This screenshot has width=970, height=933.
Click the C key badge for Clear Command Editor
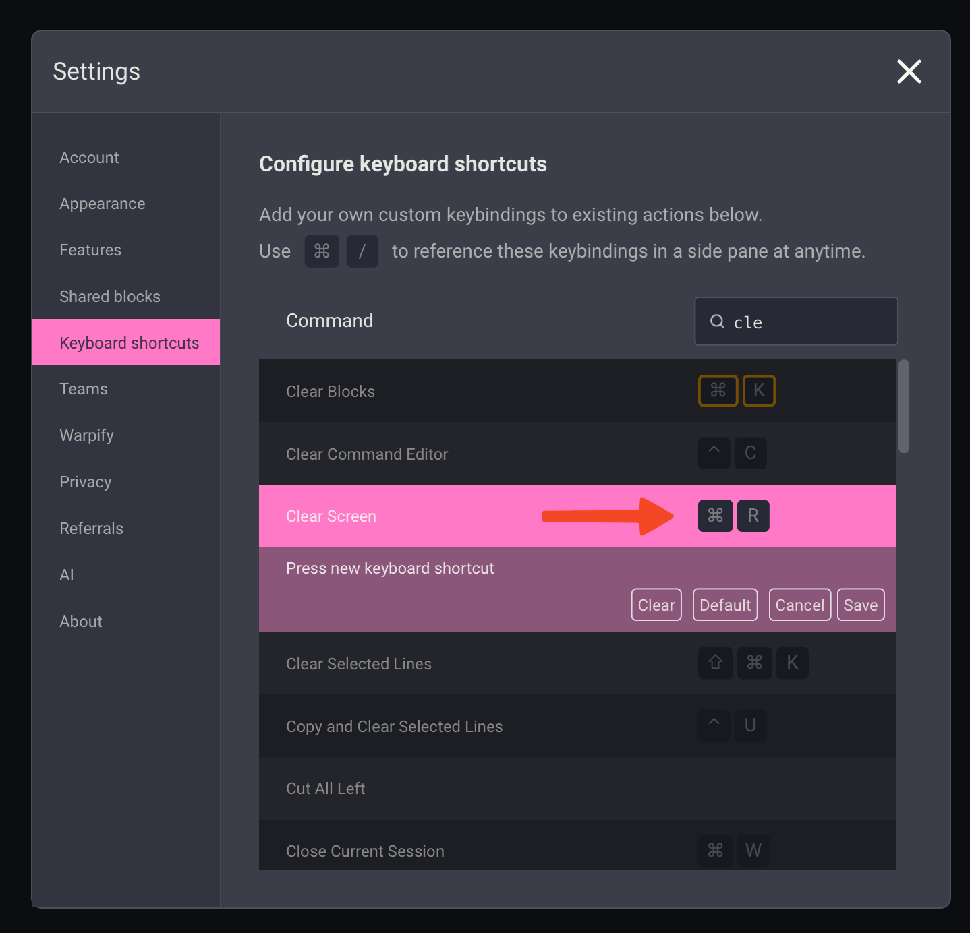point(751,453)
